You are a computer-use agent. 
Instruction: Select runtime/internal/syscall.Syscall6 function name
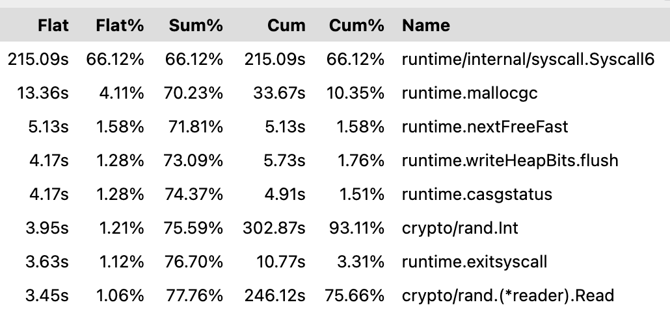528,59
